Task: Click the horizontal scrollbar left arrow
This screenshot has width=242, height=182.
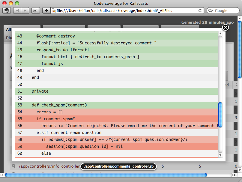Action: coord(2,175)
